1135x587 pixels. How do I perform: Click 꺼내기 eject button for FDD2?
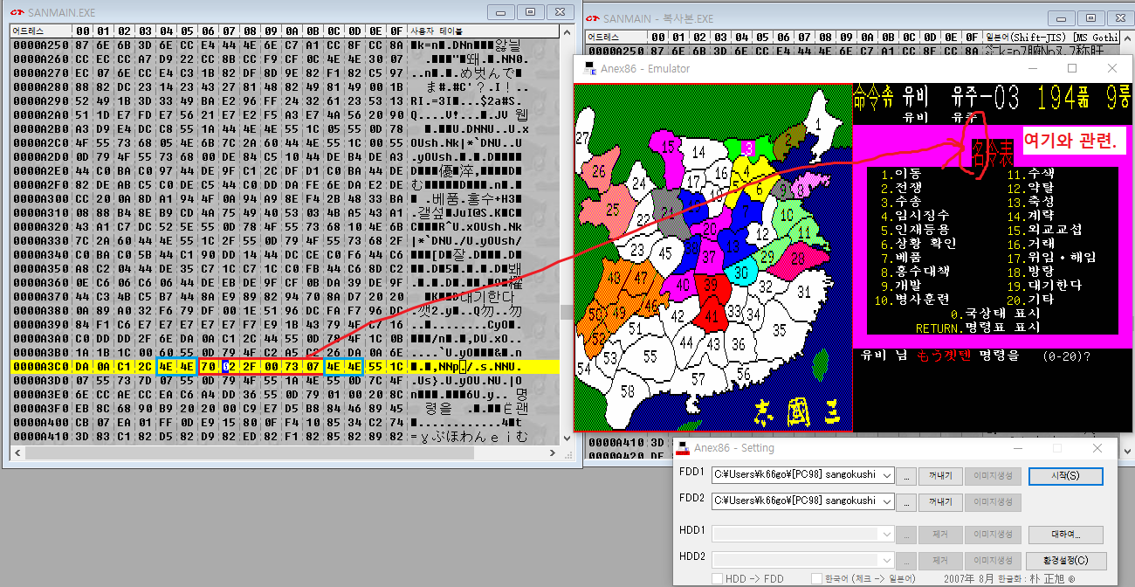pos(940,501)
